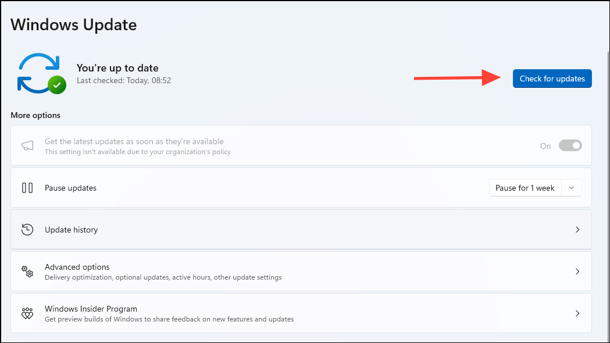The width and height of the screenshot is (610, 343).
Task: Click the More options heading
Action: [35, 115]
